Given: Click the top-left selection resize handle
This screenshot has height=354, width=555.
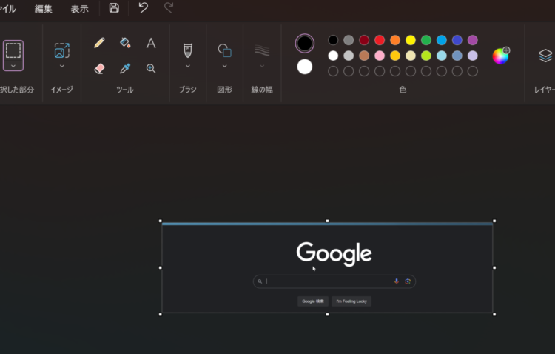Looking at the screenshot, I should pyautogui.click(x=161, y=221).
